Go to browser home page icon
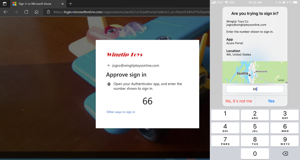The height and width of the screenshot is (160, 300). click(x=37, y=12)
